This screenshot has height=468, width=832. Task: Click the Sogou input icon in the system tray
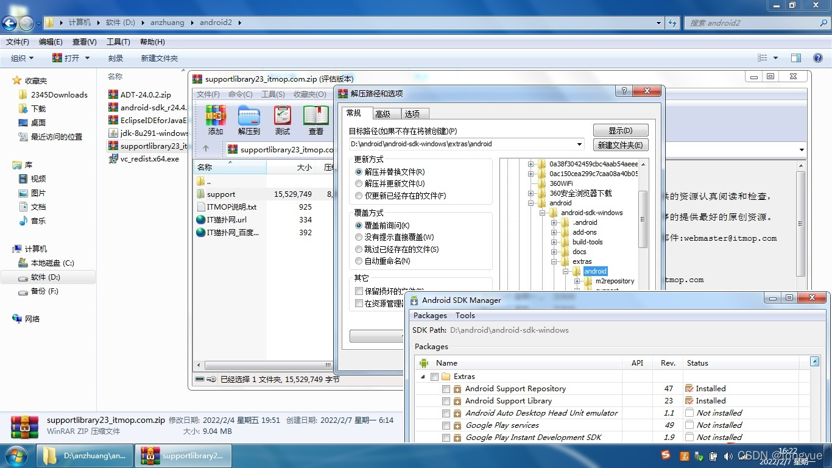coord(666,455)
